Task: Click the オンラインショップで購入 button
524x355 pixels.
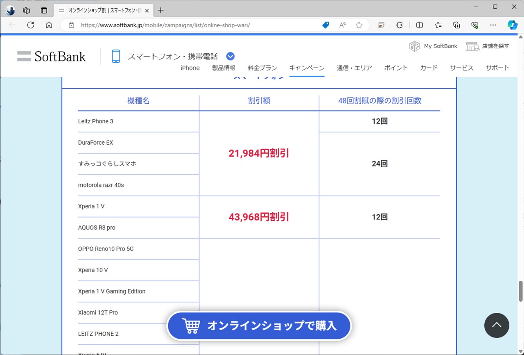Action: click(x=259, y=326)
